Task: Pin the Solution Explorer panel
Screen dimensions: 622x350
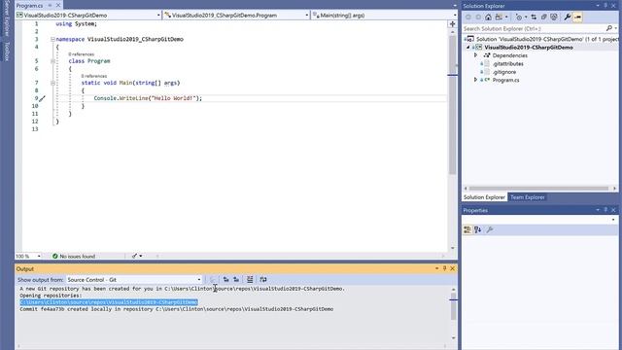Action: [x=605, y=6]
